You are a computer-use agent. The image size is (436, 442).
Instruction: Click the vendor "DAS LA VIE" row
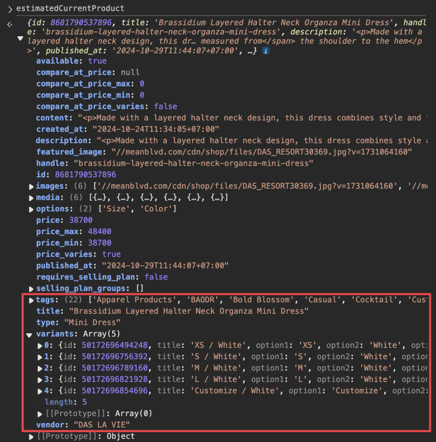point(83,425)
